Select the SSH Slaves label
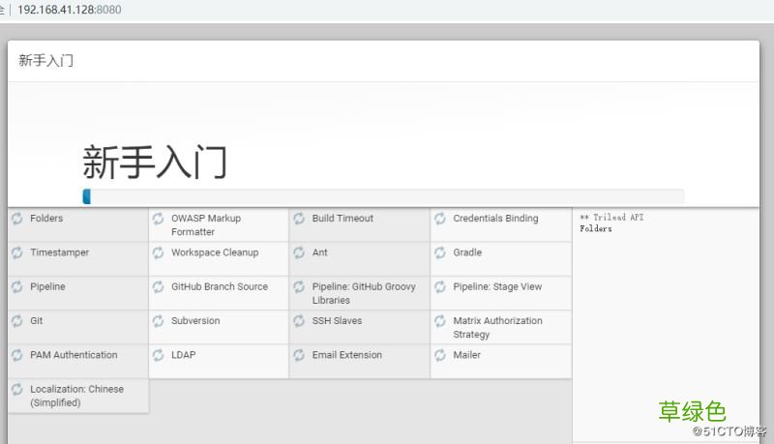Viewport: 774px width, 444px height. [337, 321]
